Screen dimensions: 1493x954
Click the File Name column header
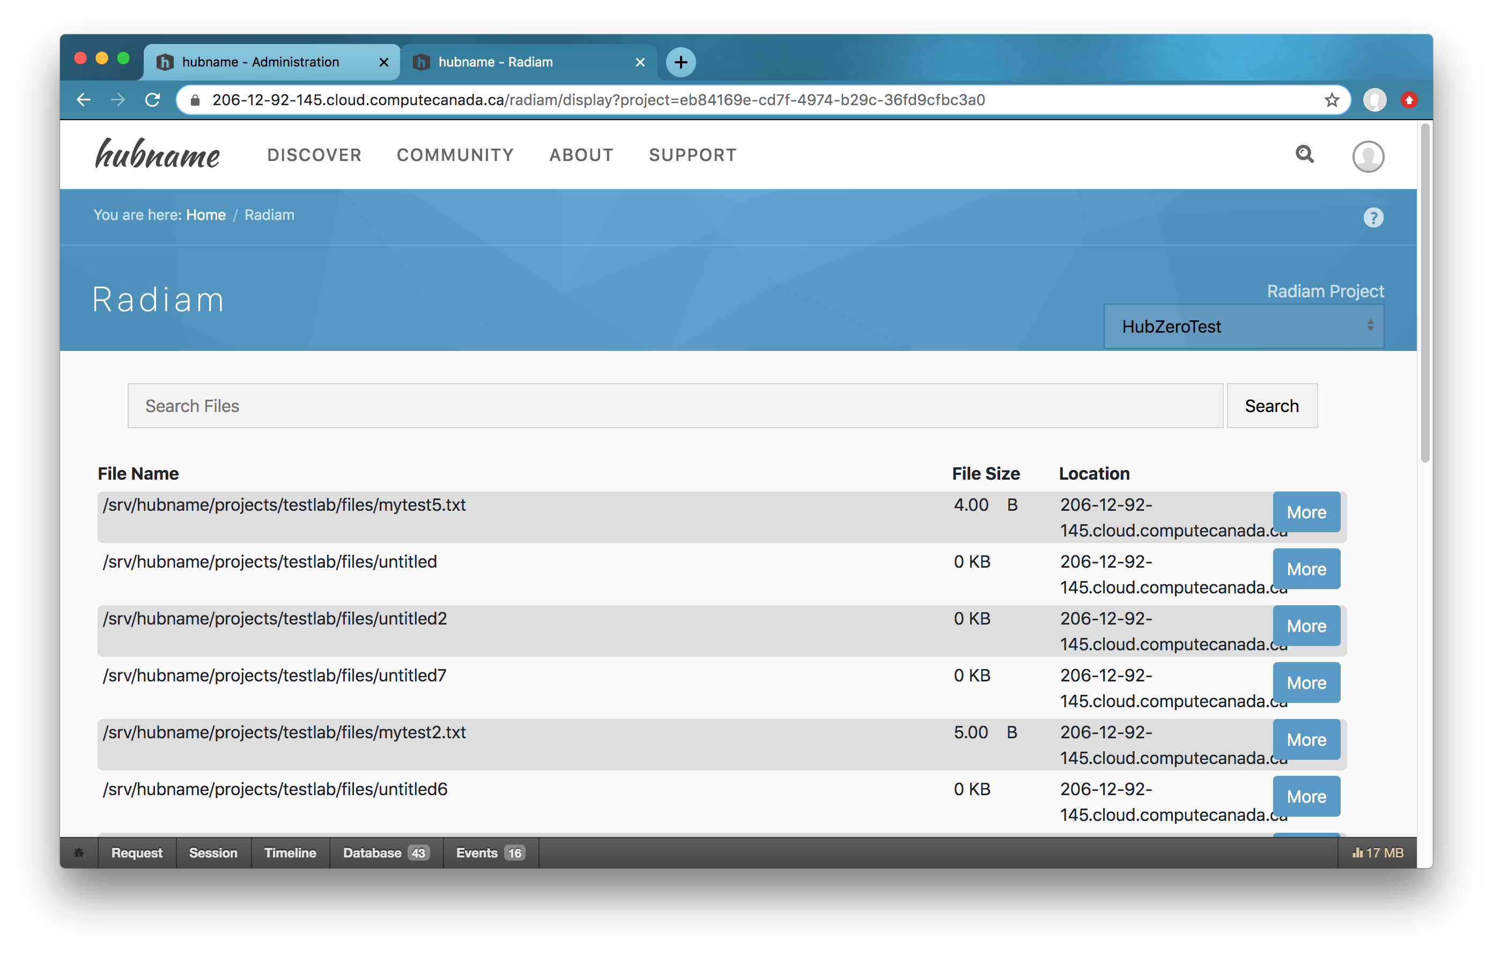pos(138,473)
